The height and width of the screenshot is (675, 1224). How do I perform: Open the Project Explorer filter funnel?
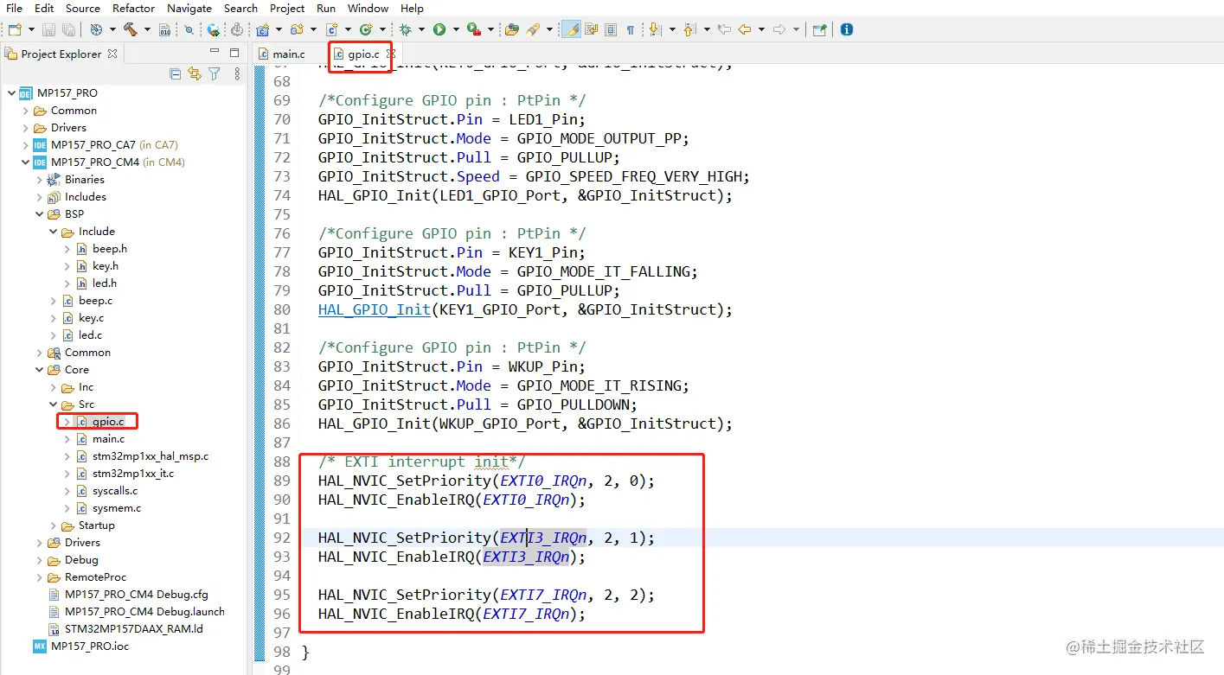[215, 74]
